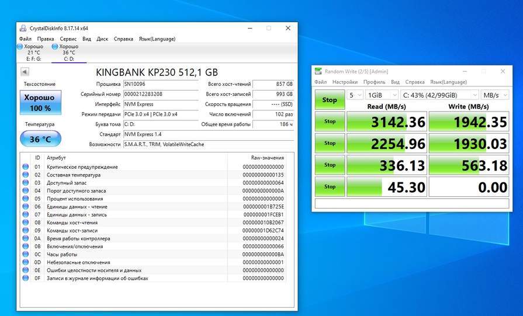The image size is (523, 316).
Task: Open Язык(Language) menu in CrystalDiskInfo
Action: pos(157,39)
